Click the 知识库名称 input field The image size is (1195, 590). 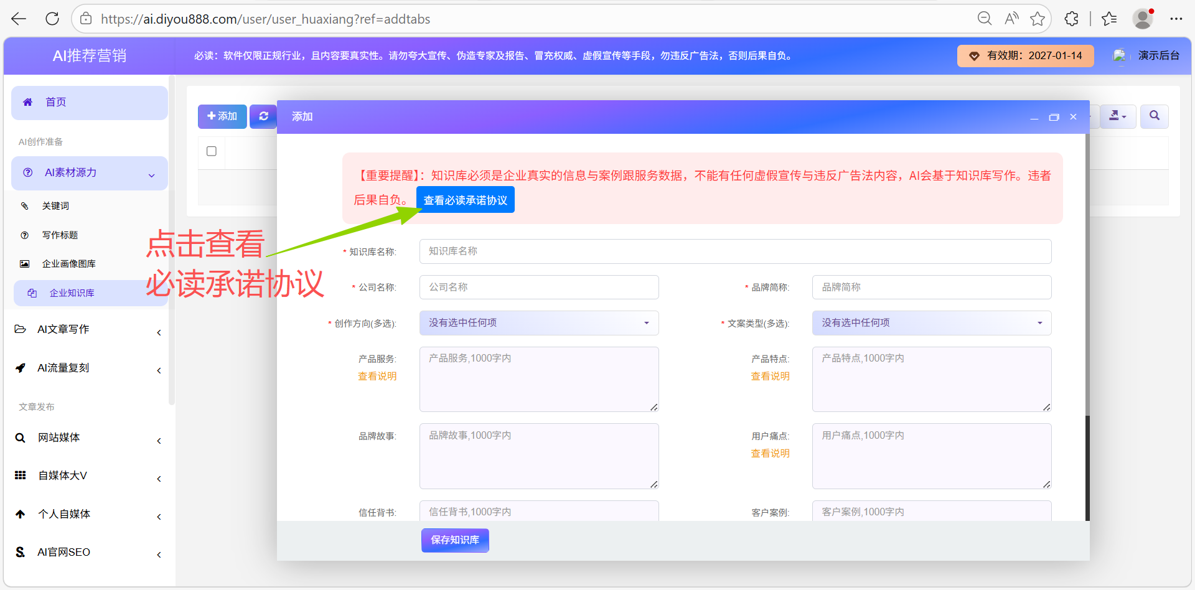pyautogui.click(x=734, y=251)
